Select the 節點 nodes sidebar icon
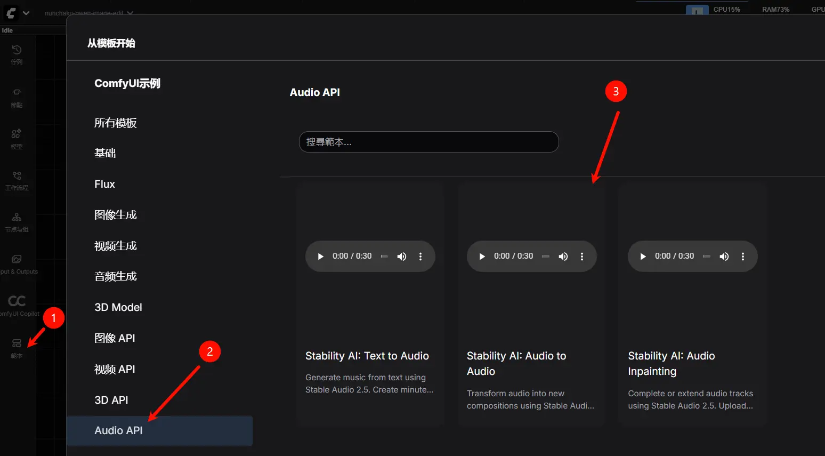The width and height of the screenshot is (825, 456). [x=17, y=98]
